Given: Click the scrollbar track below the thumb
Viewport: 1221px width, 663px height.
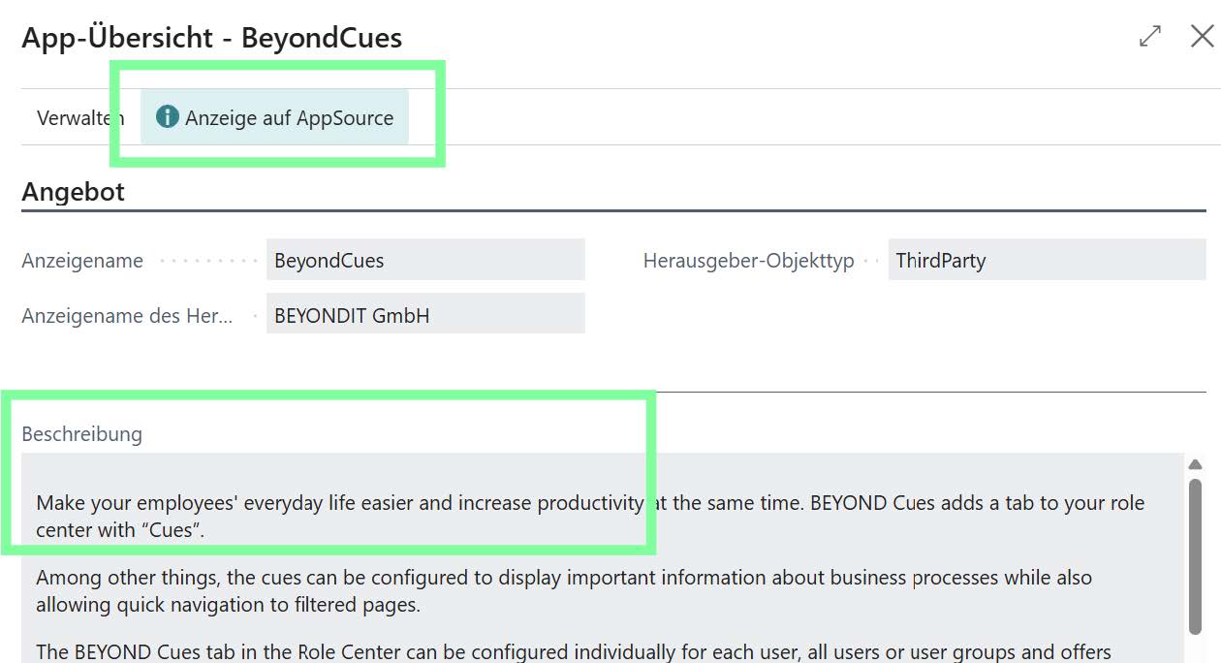Looking at the screenshot, I should point(1195,647).
